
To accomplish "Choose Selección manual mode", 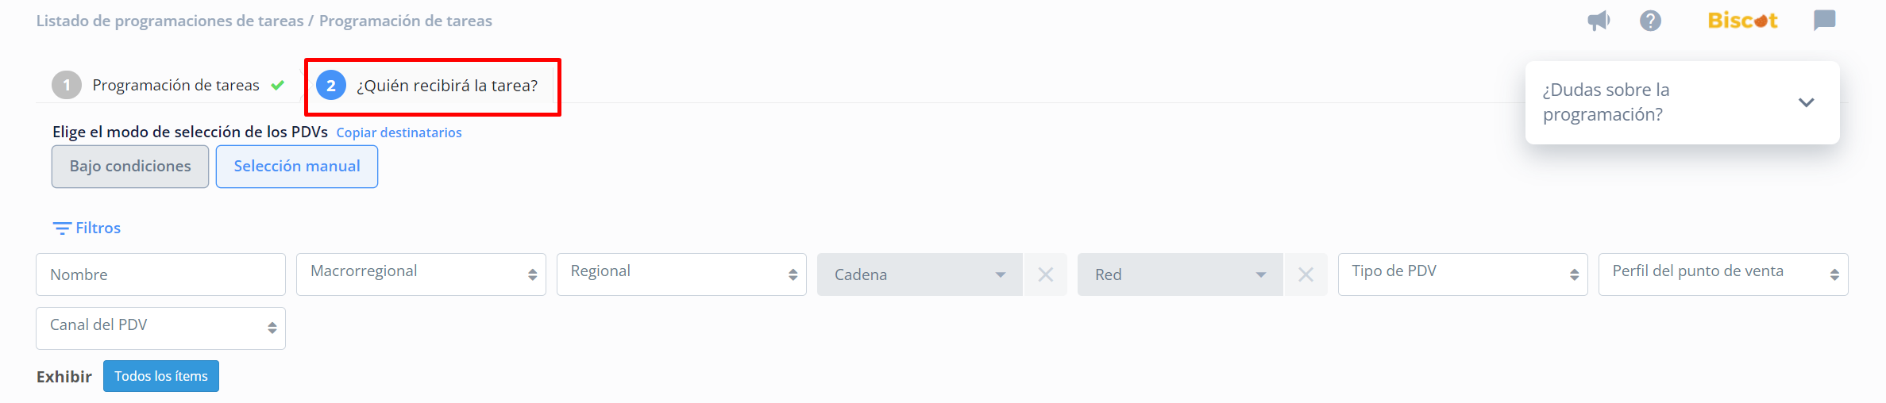I will tap(297, 167).
